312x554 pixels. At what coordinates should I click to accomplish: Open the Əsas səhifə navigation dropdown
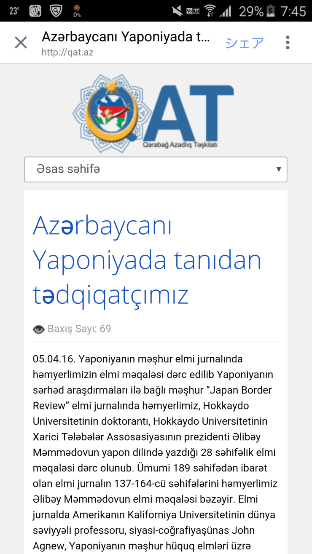pyautogui.click(x=156, y=169)
